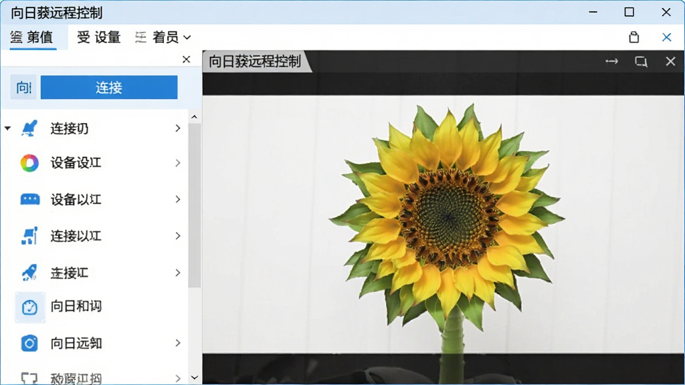Image resolution: width=685 pixels, height=385 pixels.
Task: Click the 连接以江 icon
Action: [x=29, y=236]
